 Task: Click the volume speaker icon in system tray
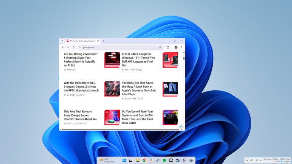point(260,160)
